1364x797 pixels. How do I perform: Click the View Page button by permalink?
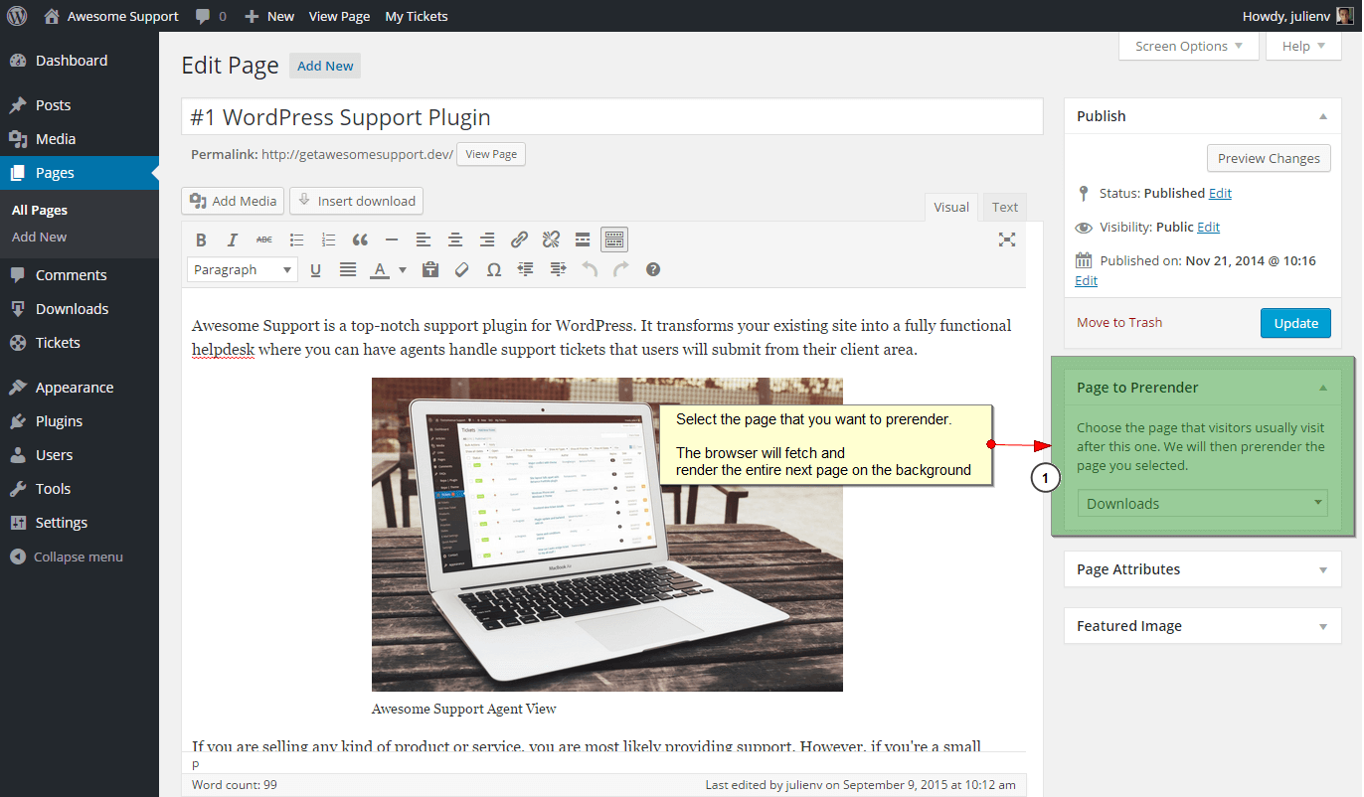[x=491, y=154]
